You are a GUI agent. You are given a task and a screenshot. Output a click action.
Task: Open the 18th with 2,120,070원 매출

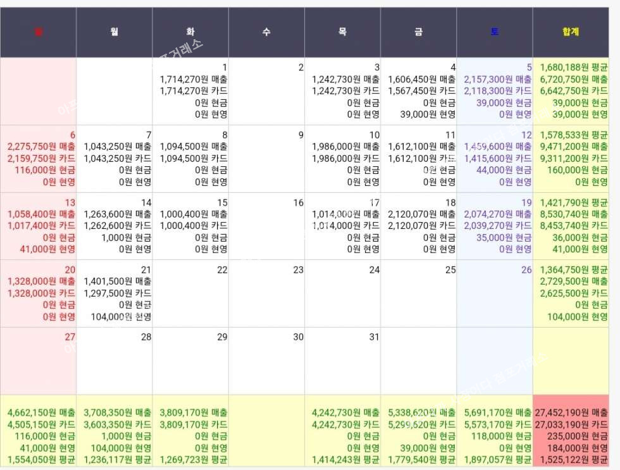pyautogui.click(x=418, y=226)
